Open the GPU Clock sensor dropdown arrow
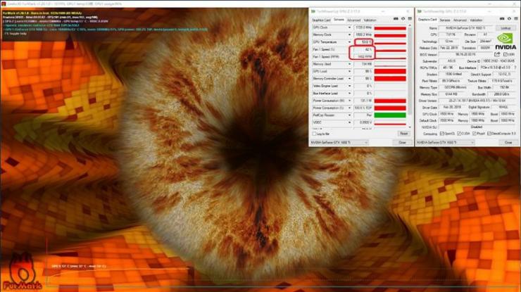Viewport: 521px width, 292px height. click(349, 27)
